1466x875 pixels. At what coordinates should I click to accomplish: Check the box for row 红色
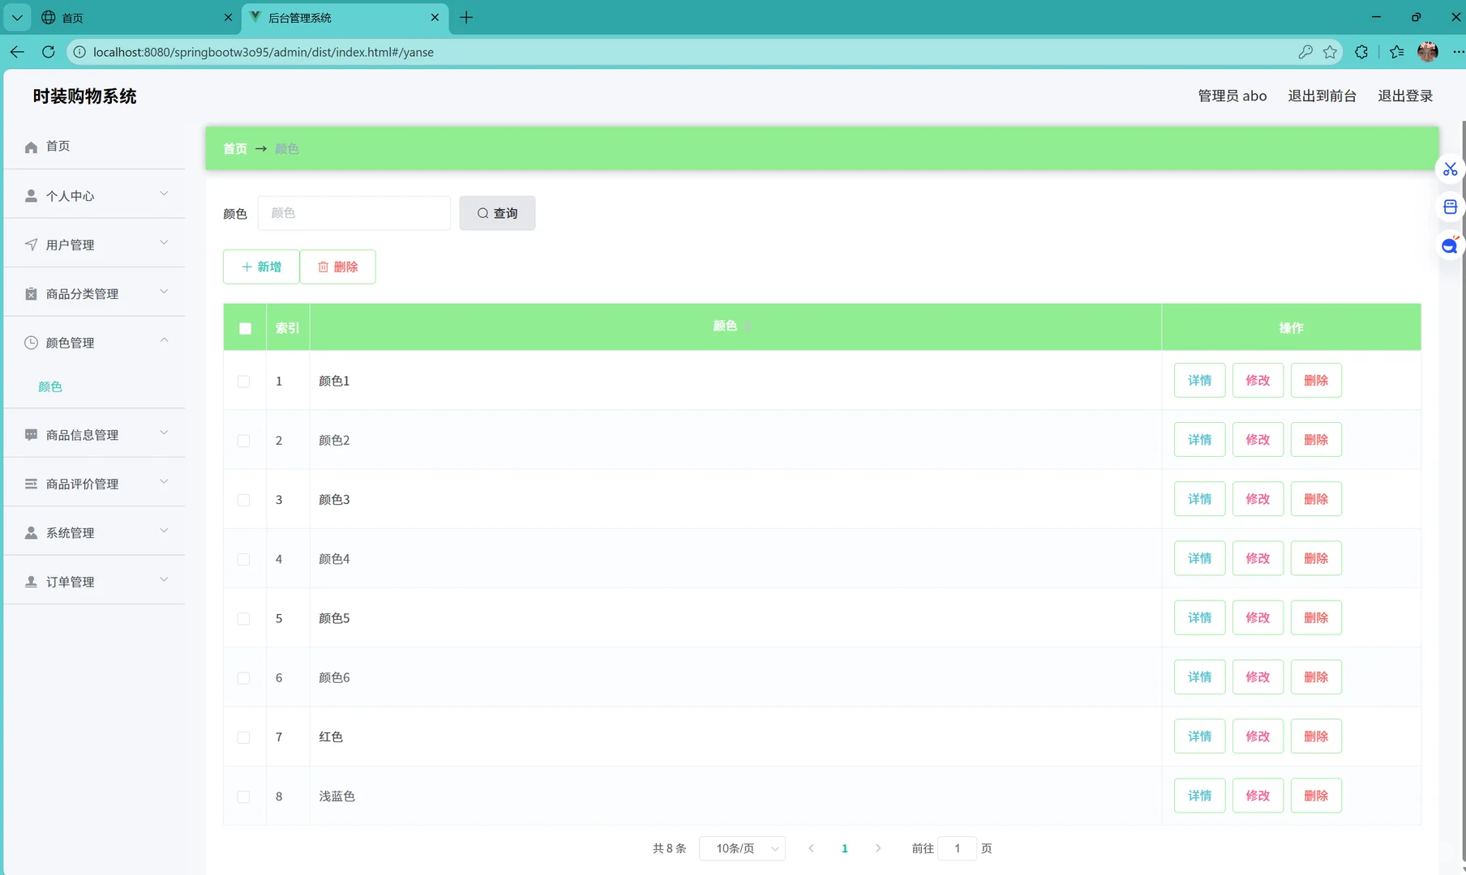(x=243, y=737)
